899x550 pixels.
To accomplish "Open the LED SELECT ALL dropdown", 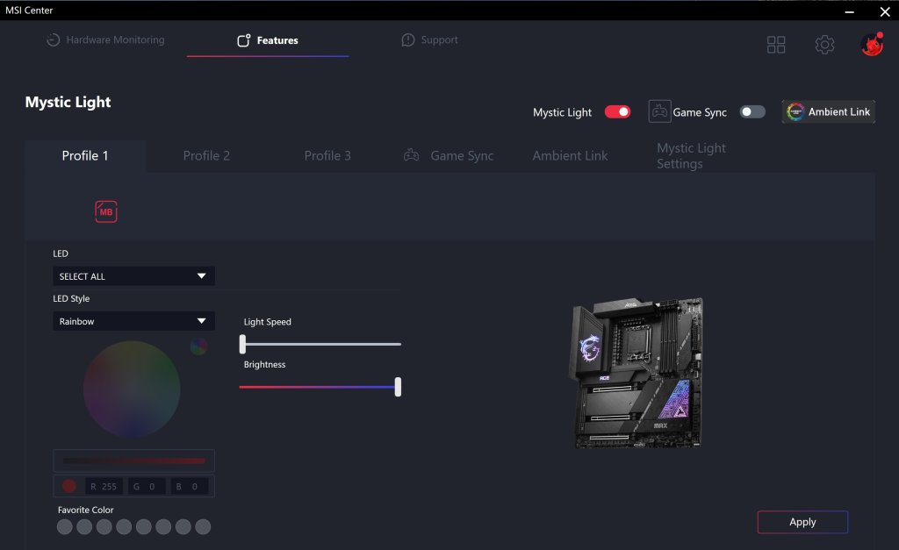I will click(133, 276).
